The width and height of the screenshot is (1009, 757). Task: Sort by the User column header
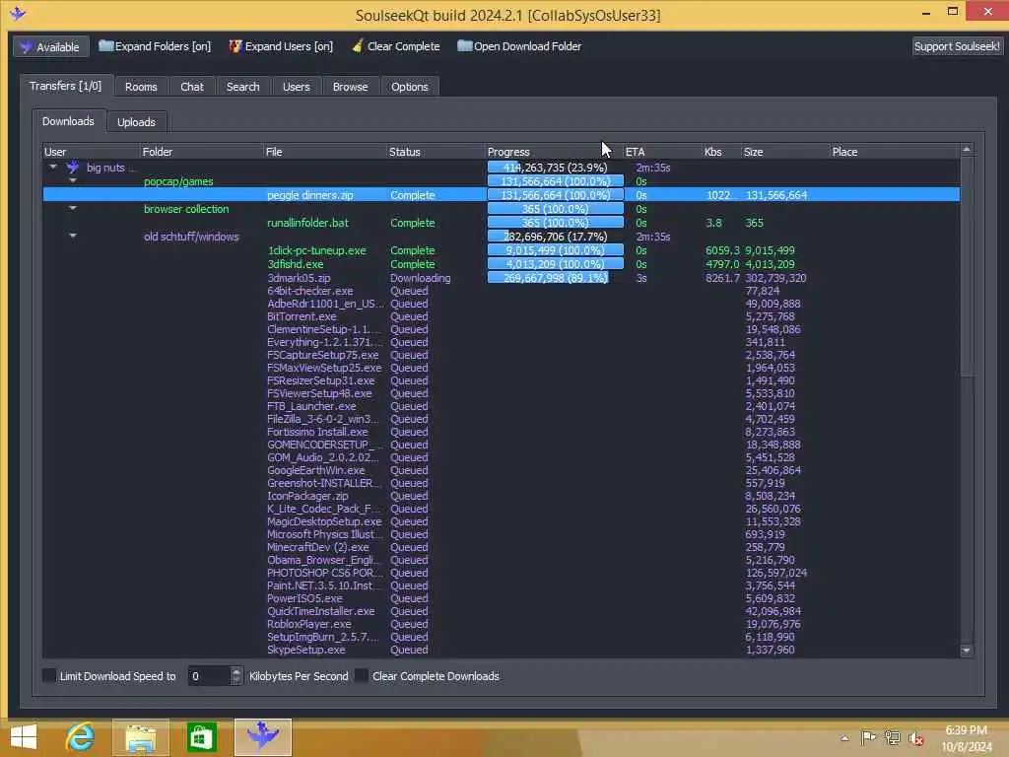coord(91,152)
